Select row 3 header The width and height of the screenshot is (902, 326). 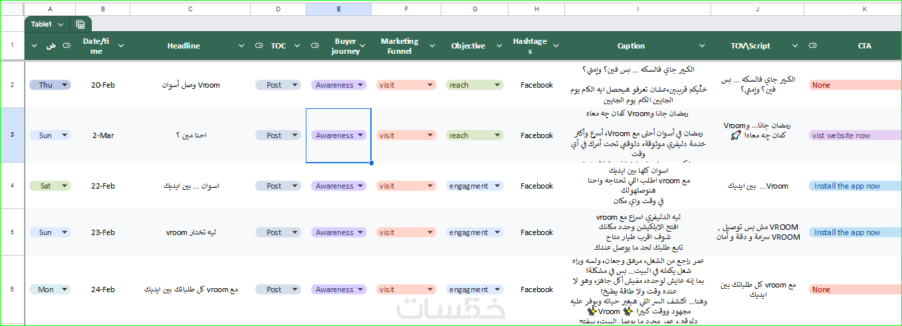12,135
